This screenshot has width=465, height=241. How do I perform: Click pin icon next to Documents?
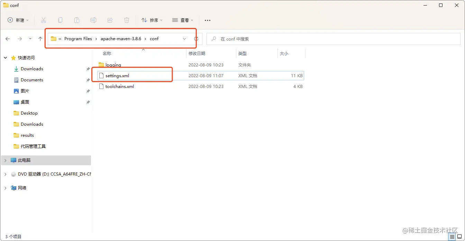(x=88, y=80)
